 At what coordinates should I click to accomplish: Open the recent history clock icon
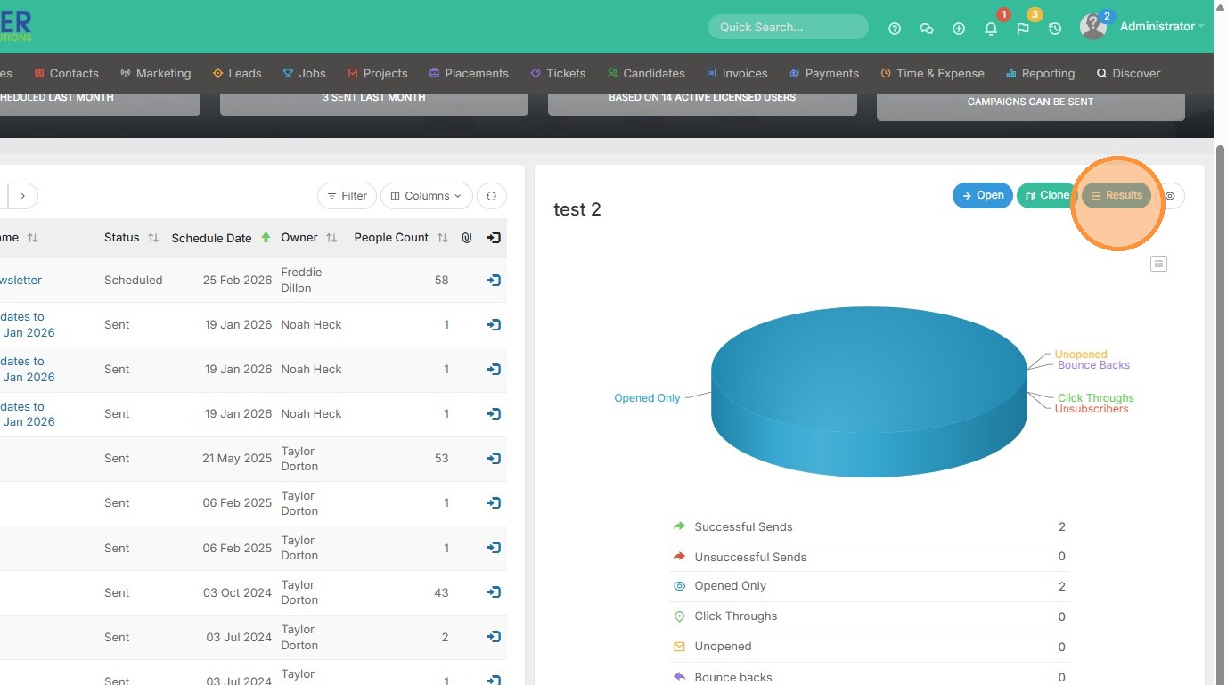click(x=1055, y=29)
